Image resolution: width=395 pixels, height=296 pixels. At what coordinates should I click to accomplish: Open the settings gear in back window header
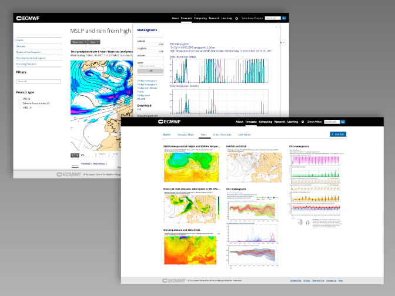click(236, 18)
